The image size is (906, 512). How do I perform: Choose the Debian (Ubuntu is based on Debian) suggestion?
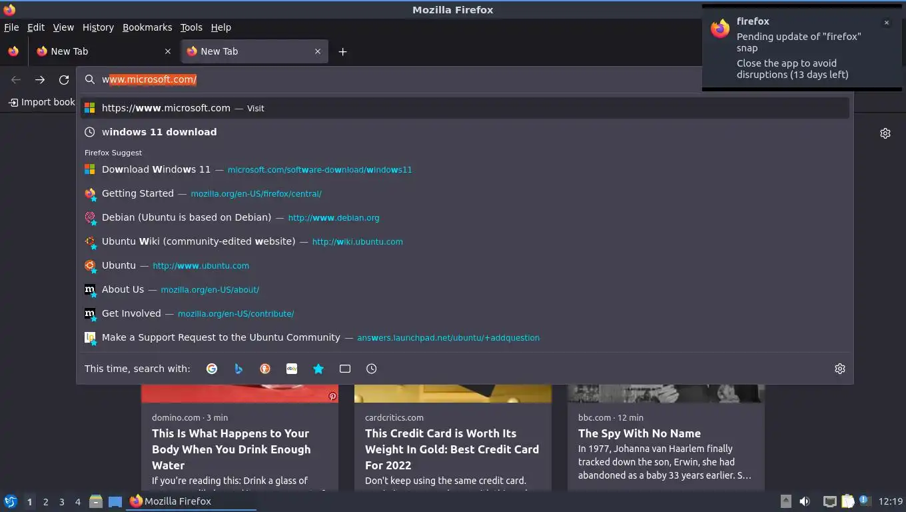click(465, 217)
